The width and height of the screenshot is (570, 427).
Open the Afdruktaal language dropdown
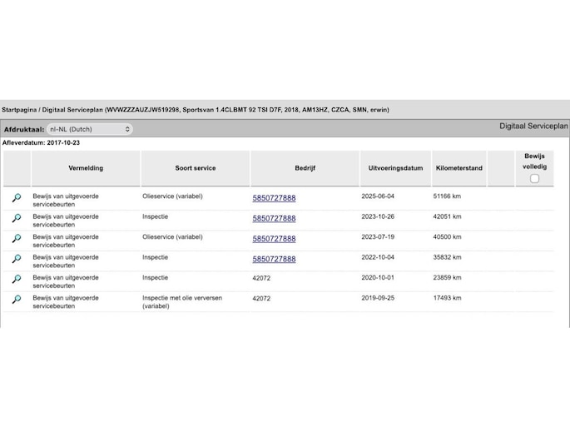pyautogui.click(x=90, y=129)
